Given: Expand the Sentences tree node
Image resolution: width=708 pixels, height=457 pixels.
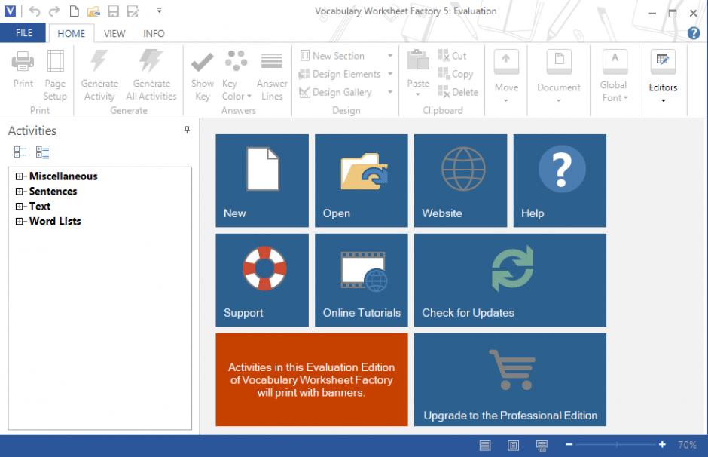Looking at the screenshot, I should pos(19,192).
